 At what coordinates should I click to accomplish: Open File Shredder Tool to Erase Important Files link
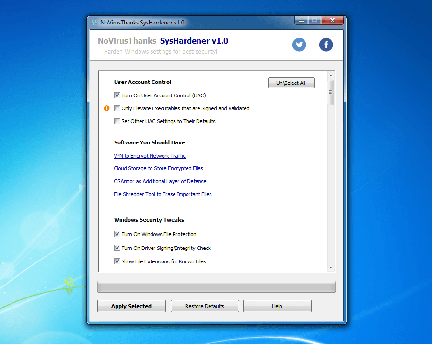point(163,194)
